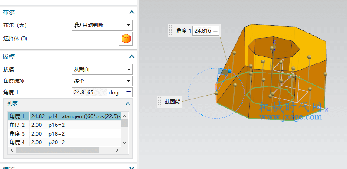Click the equals icon in floating Angle 1 box

click(215, 30)
